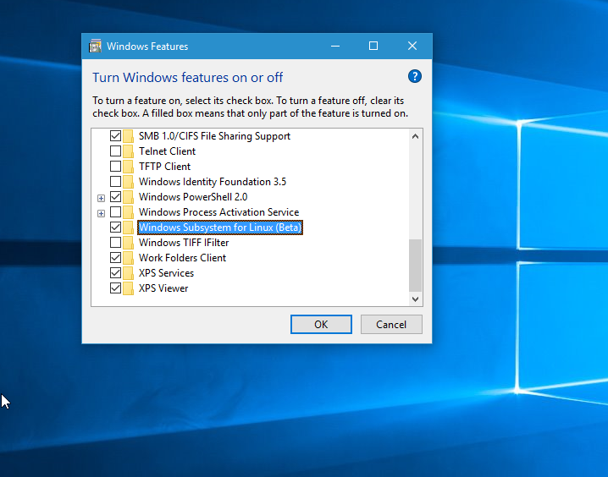Expand the Windows PowerShell 2.0 node
The height and width of the screenshot is (477, 608).
(x=102, y=198)
